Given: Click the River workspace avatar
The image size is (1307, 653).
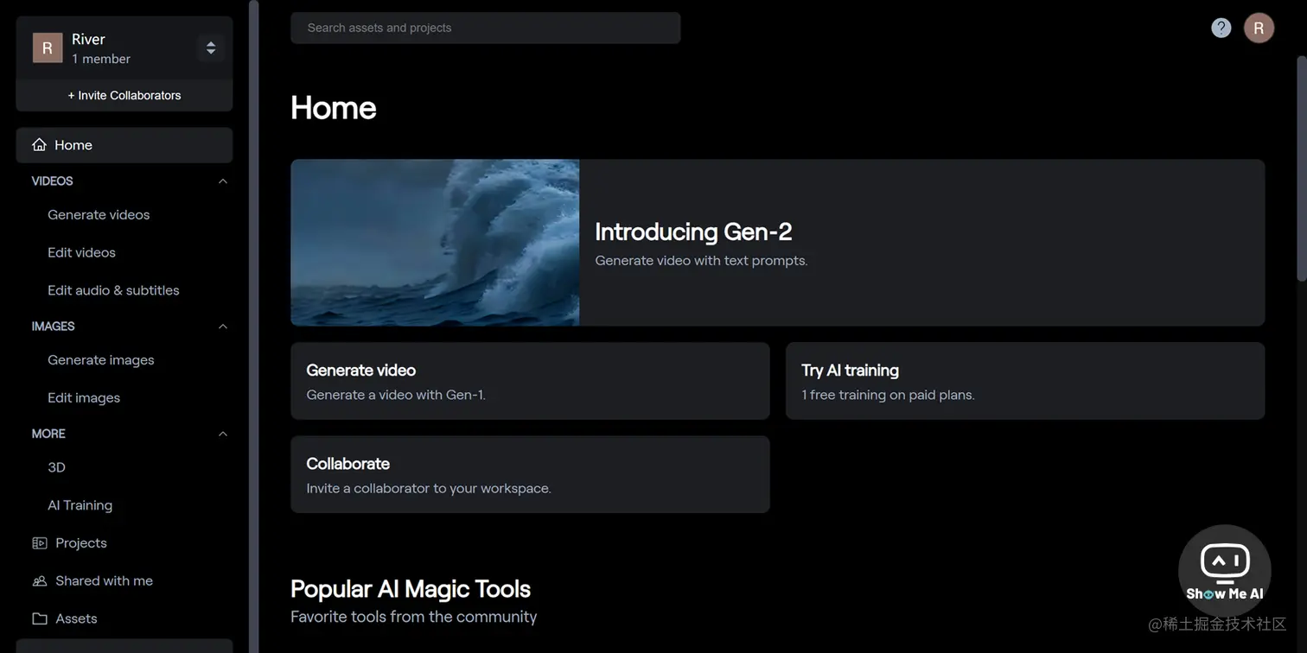Looking at the screenshot, I should click(48, 48).
